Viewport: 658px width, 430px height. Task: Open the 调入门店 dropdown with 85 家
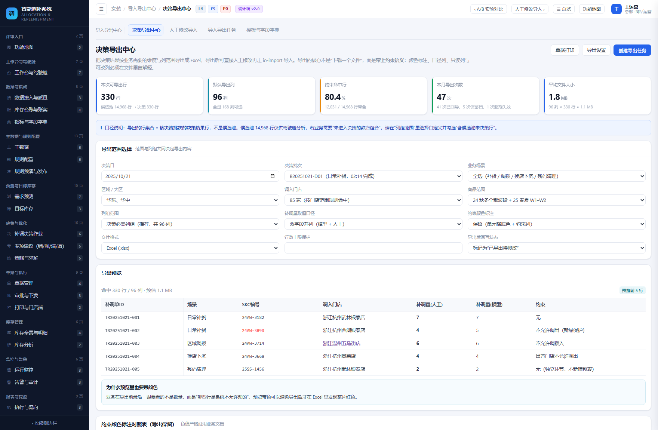coord(373,200)
